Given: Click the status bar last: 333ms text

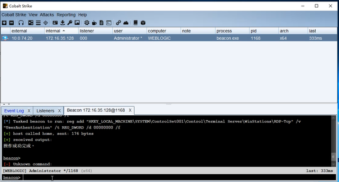Looking at the screenshot, I should click(x=319, y=171).
